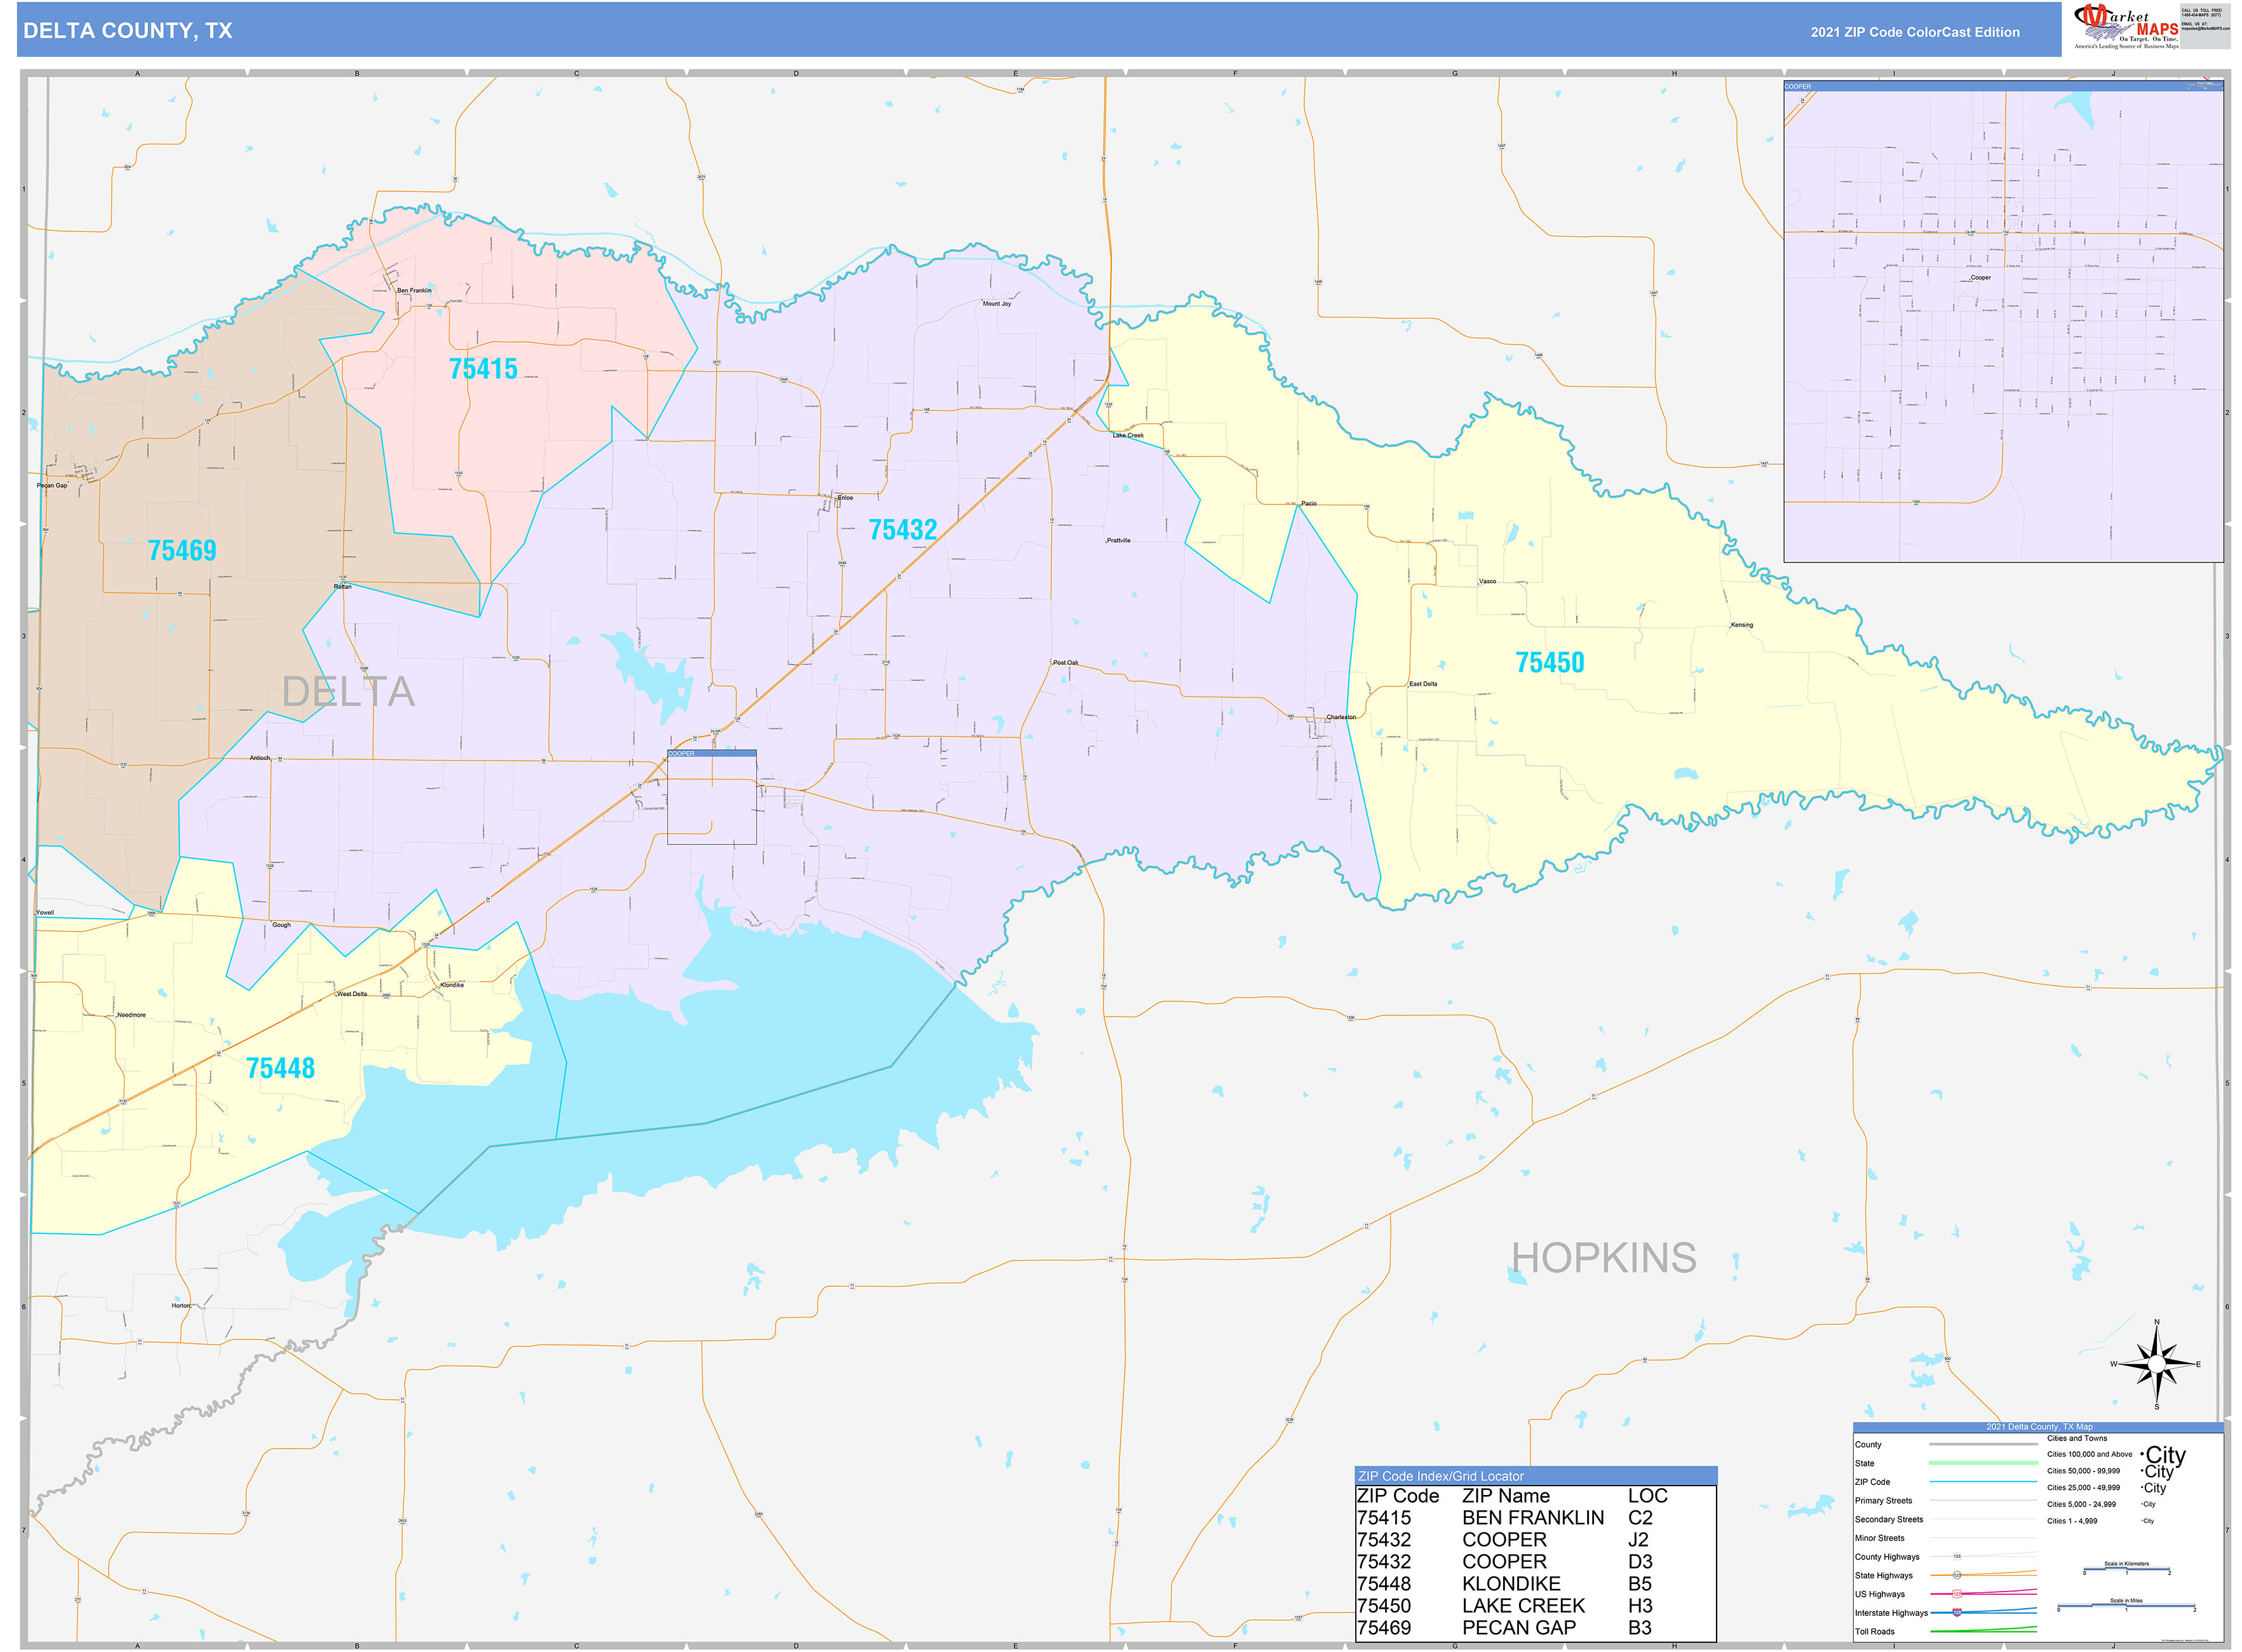Click the Cities and Towns legend heading
Viewport: 2242px width, 1652px height.
tap(2078, 1439)
